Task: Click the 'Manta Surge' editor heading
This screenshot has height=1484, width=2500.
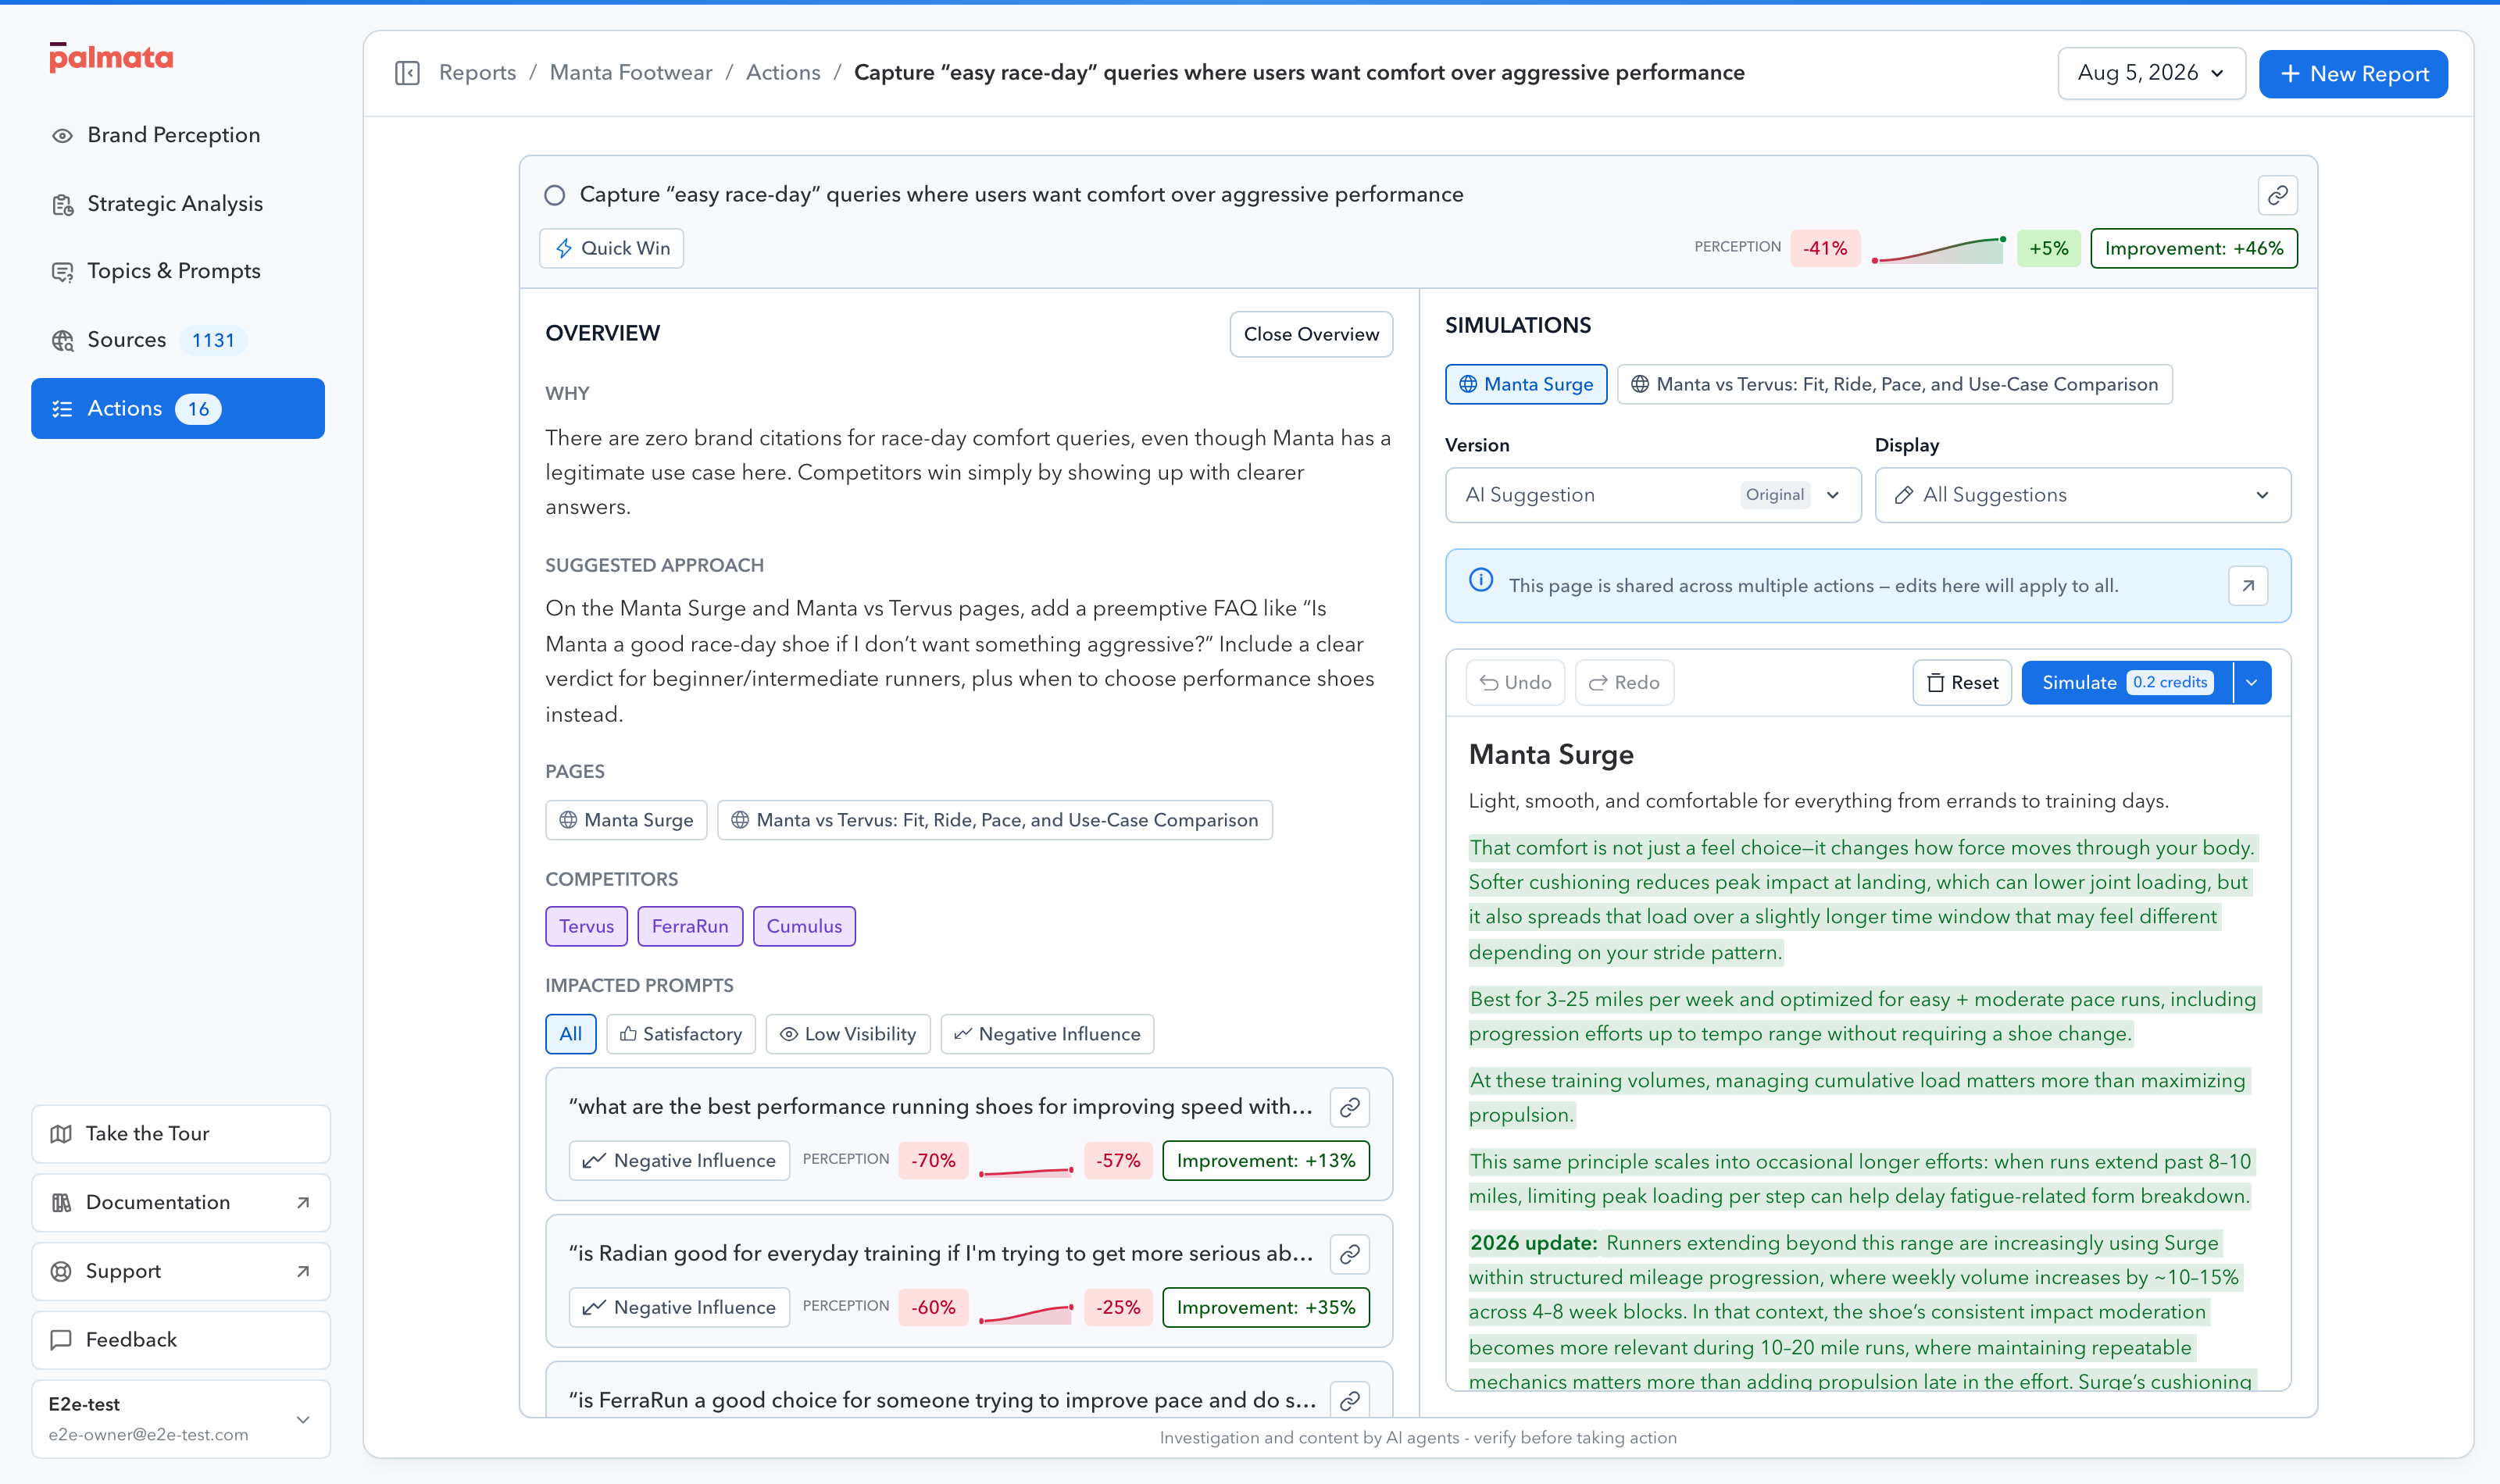Action: [x=1550, y=755]
